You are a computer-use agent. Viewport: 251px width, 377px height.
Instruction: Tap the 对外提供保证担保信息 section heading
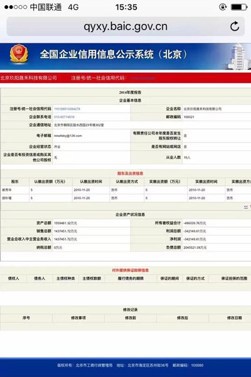point(130,270)
